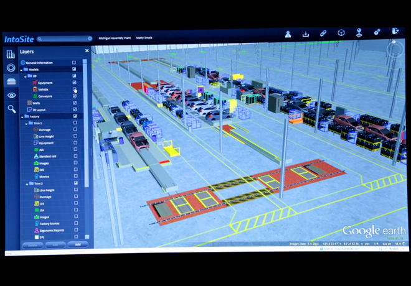
Task: Click the Michigan Assembly Plant label
Action: point(115,38)
